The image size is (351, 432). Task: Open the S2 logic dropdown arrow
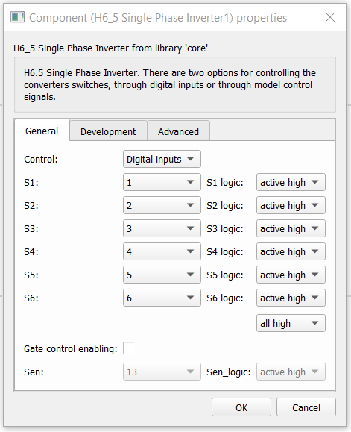click(x=314, y=205)
